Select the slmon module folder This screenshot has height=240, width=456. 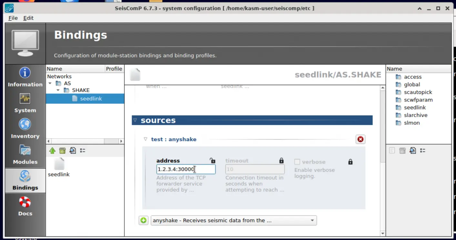(x=411, y=123)
